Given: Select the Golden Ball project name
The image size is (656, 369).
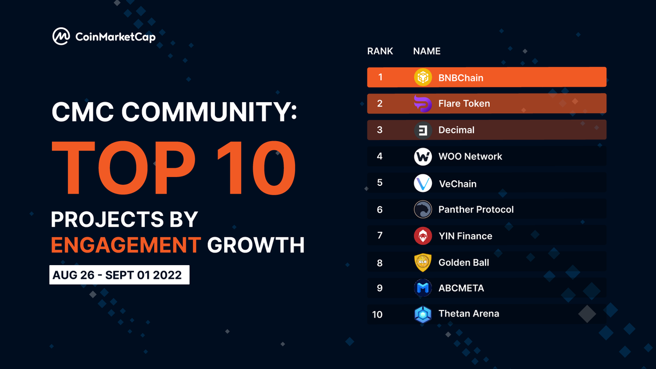Looking at the screenshot, I should coord(464,262).
